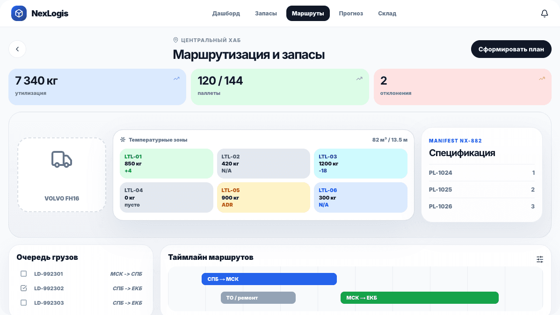Uncheck the LD-992302 cargo checkbox
This screenshot has width=560, height=315.
point(24,288)
